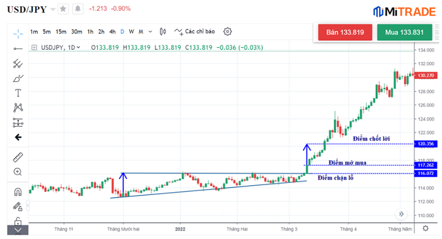The width and height of the screenshot is (442, 239).
Task: Select the crosshair cursor tool
Action: coord(18,33)
